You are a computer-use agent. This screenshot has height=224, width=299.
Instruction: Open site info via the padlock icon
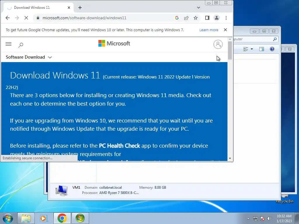(38, 18)
